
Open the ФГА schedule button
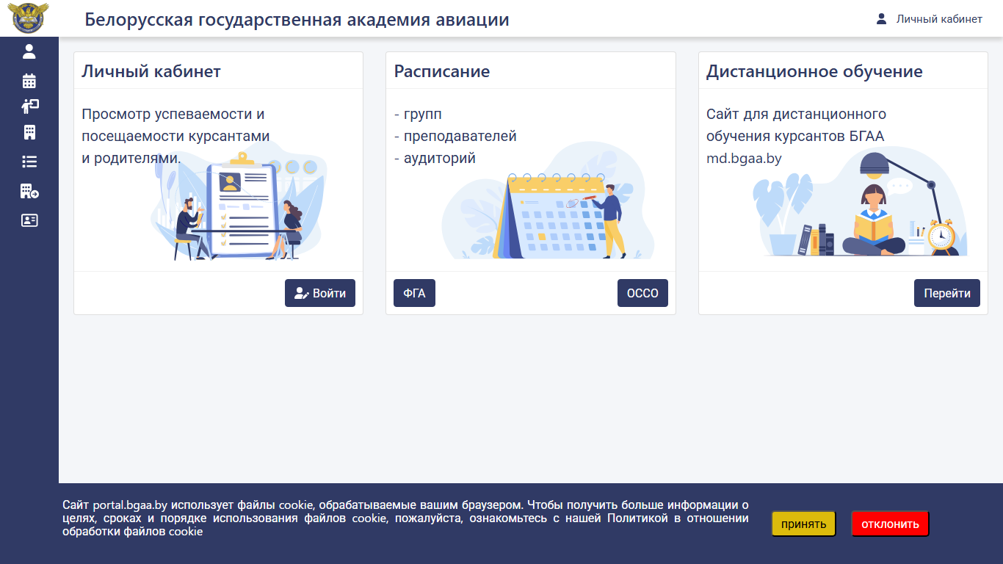pos(414,293)
